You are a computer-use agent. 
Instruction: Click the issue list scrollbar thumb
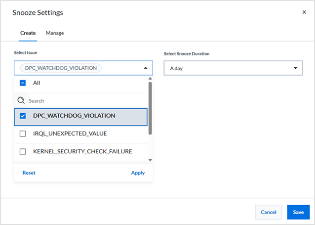point(150,108)
